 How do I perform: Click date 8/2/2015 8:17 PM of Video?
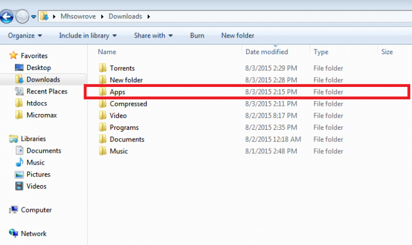pos(271,115)
